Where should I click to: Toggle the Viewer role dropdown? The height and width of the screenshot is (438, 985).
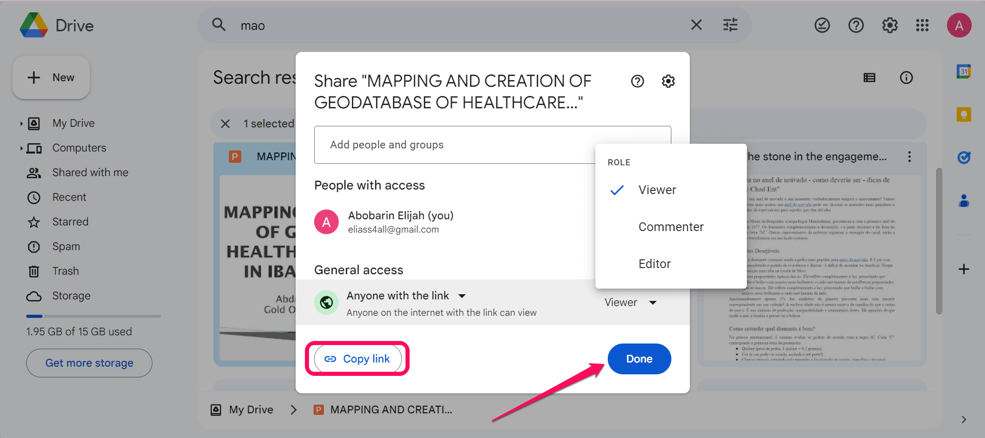click(x=630, y=302)
